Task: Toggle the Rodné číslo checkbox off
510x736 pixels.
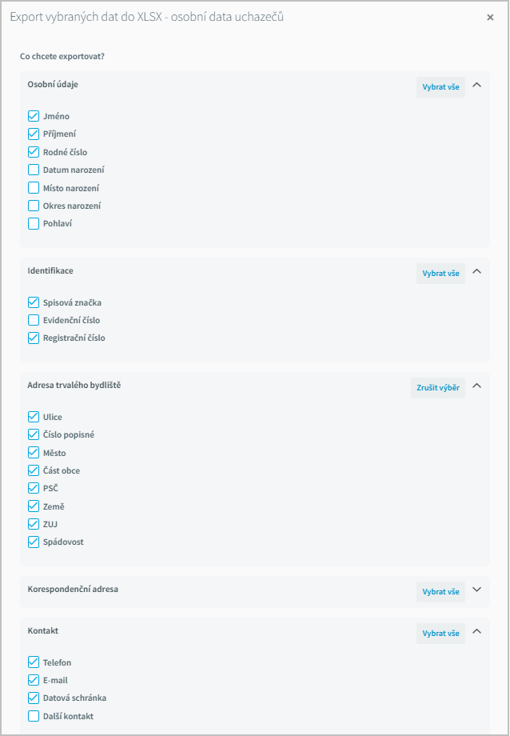Action: [34, 152]
